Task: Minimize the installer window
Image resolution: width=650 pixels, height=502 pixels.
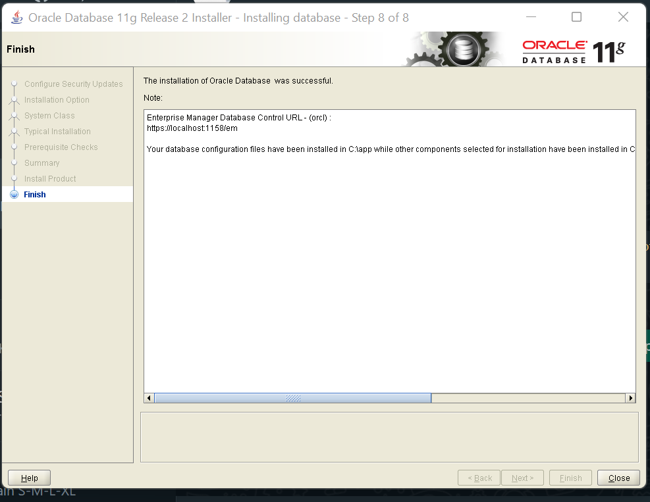Action: click(531, 17)
